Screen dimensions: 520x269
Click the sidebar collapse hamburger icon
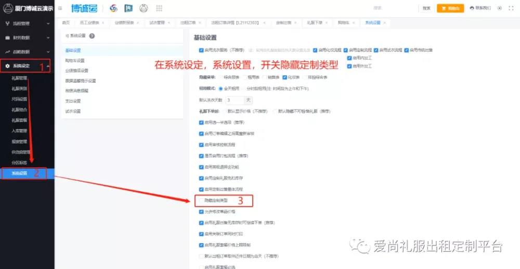(60, 8)
